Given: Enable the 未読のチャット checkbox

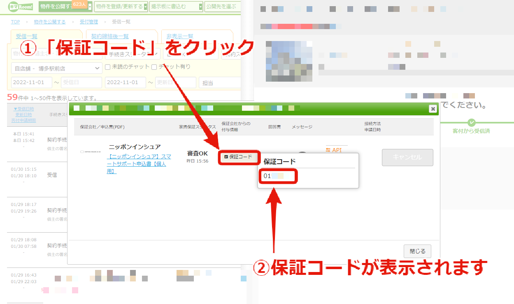Looking at the screenshot, I should click(x=108, y=67).
